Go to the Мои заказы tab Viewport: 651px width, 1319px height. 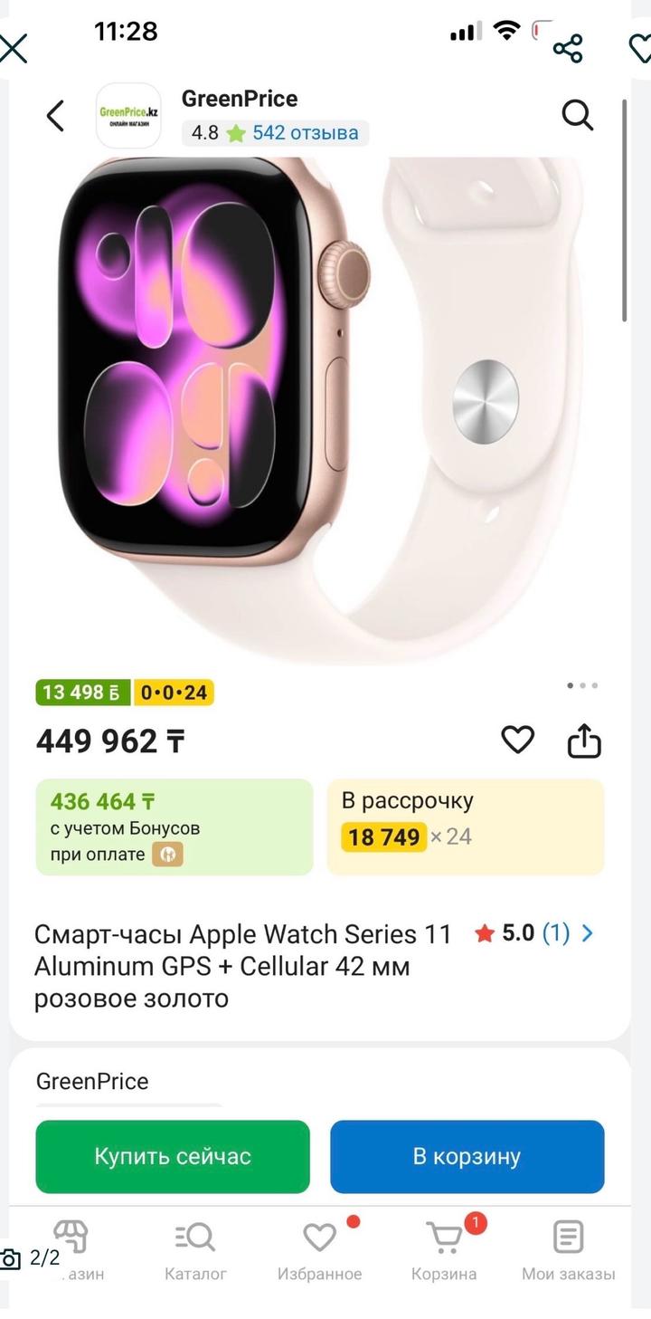pos(568,1251)
